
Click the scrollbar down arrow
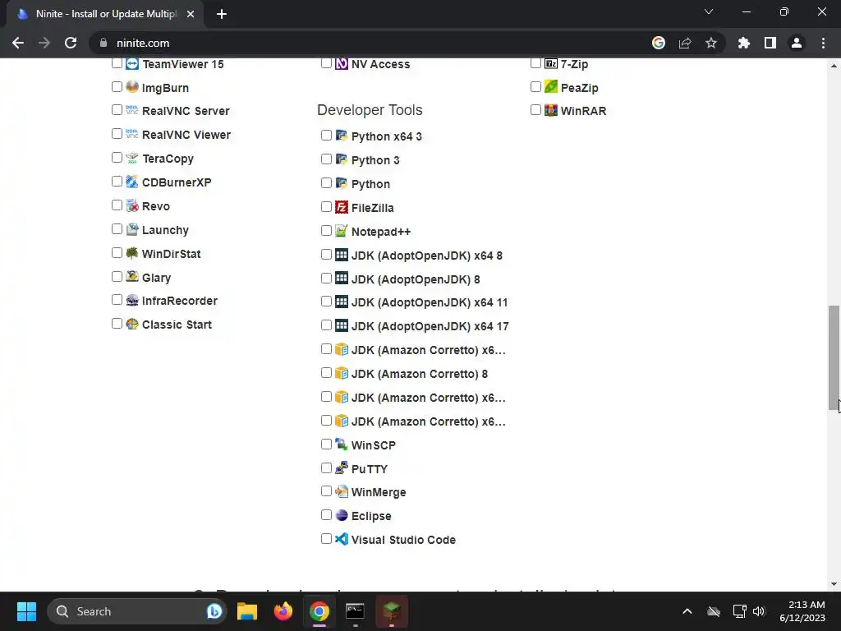coord(834,584)
